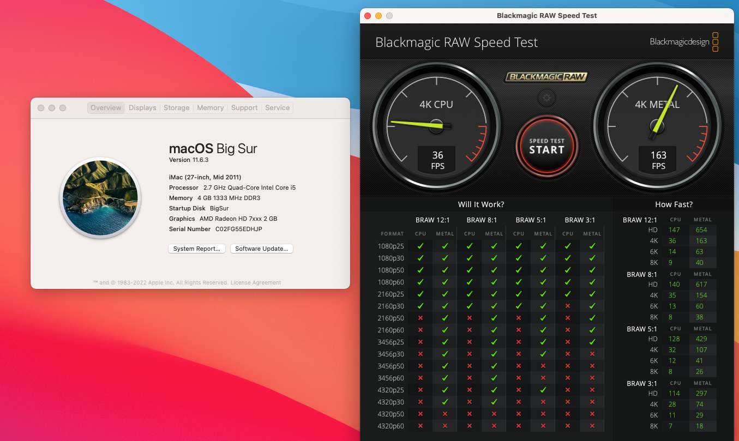
Task: Switch to the Overview tab
Action: pyautogui.click(x=106, y=108)
